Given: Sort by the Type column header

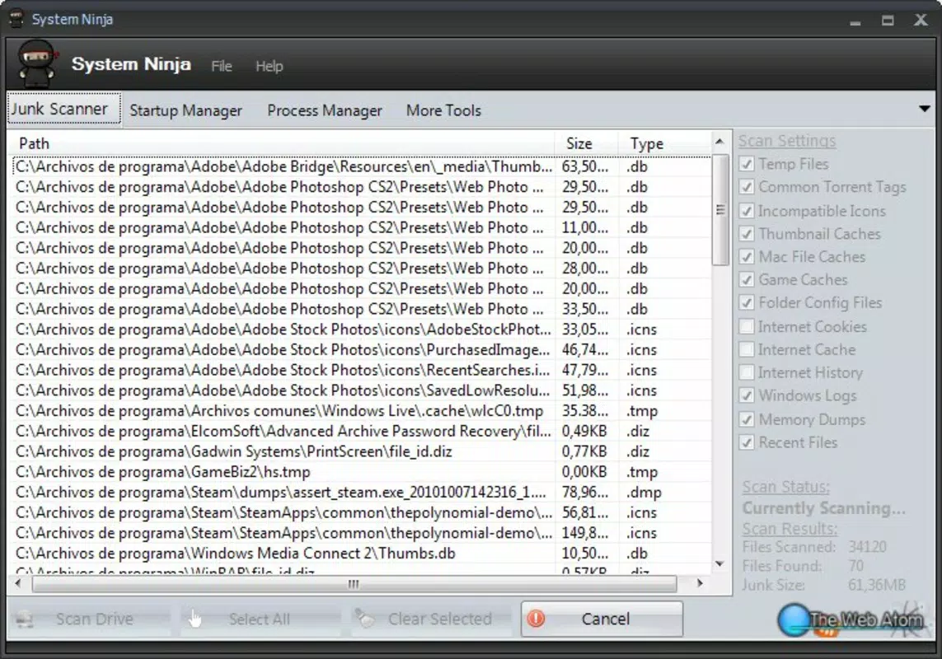Looking at the screenshot, I should click(664, 143).
